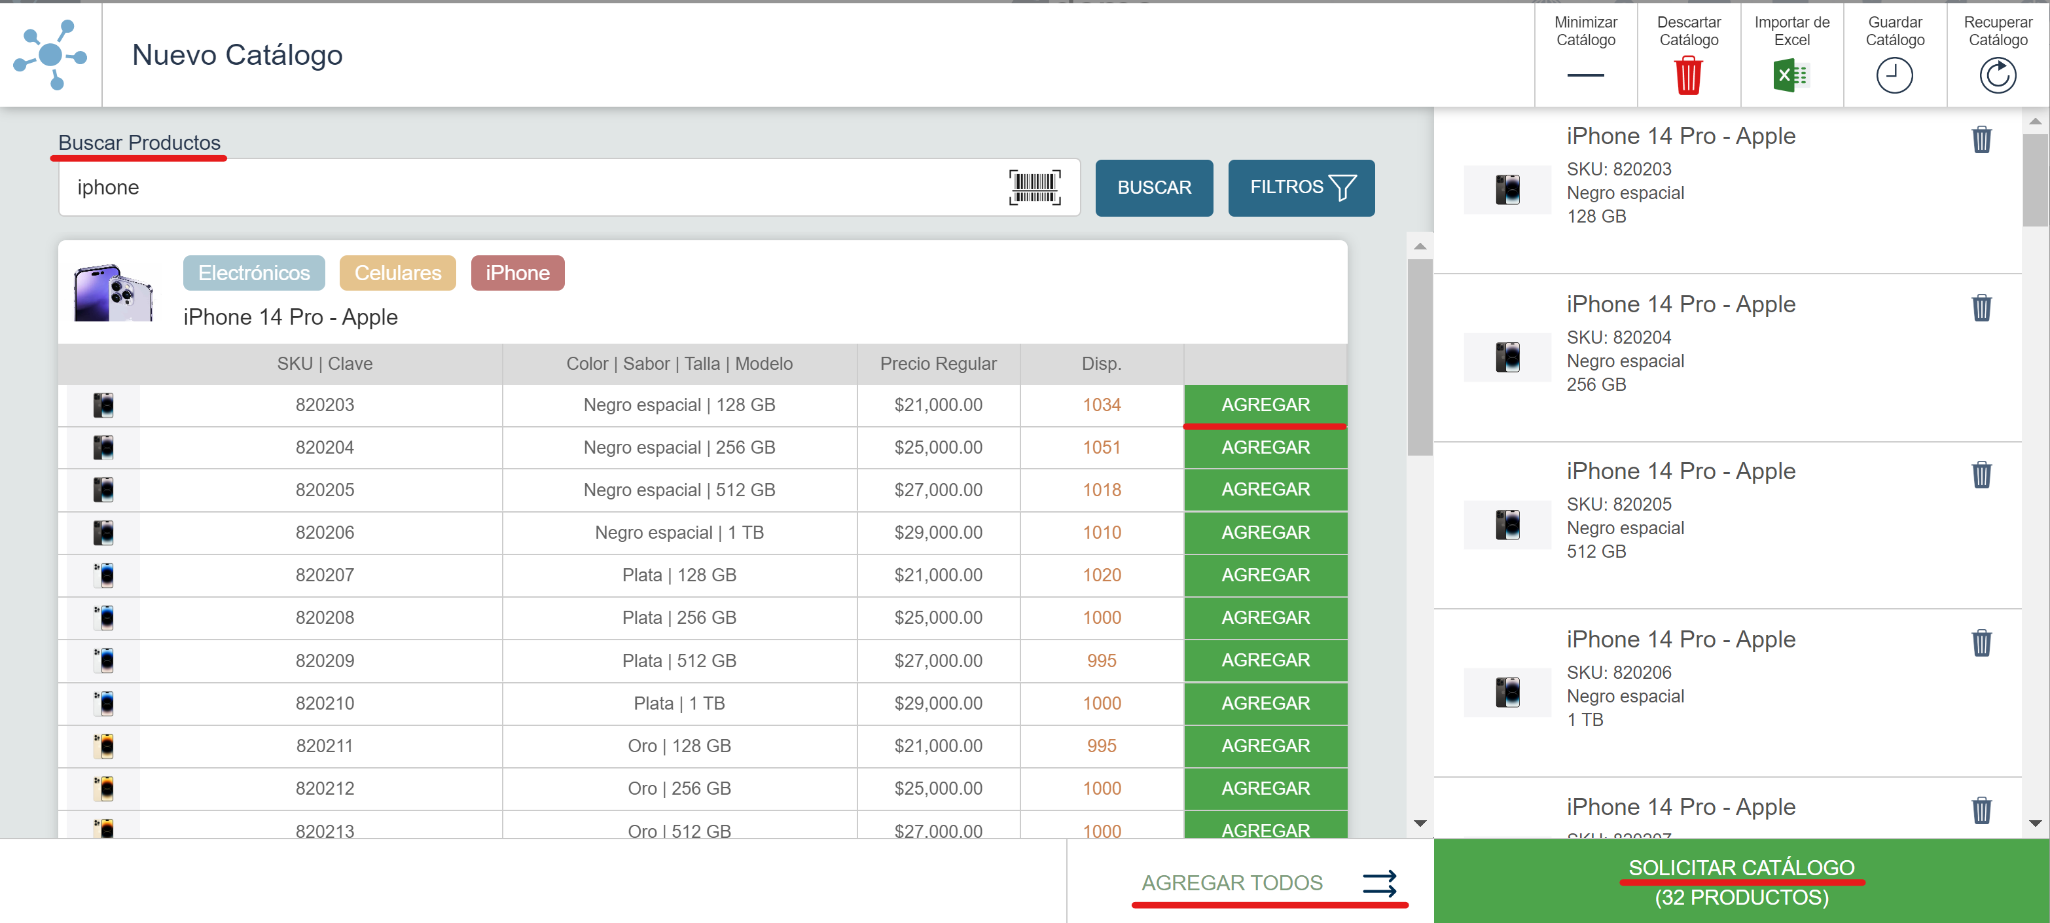
Task: Add SKU 820212 with AGREGAR
Action: click(1265, 789)
